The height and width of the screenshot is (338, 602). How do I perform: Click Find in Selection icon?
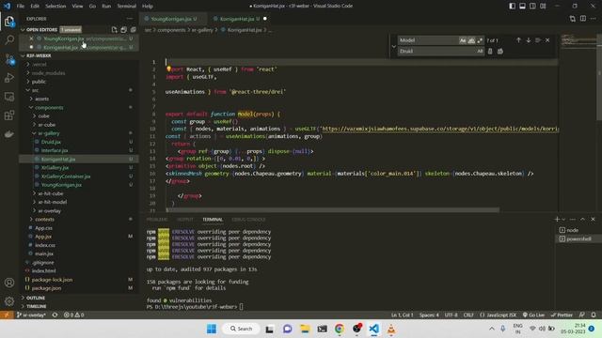click(x=538, y=40)
